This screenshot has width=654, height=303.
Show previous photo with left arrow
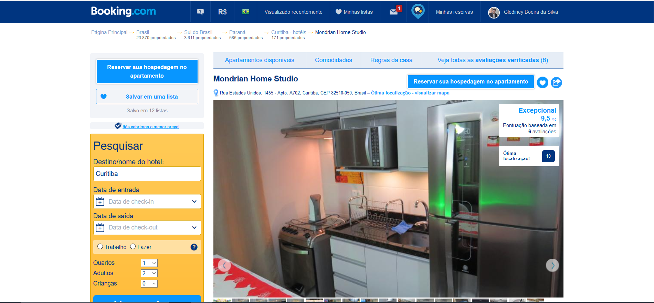coord(224,265)
